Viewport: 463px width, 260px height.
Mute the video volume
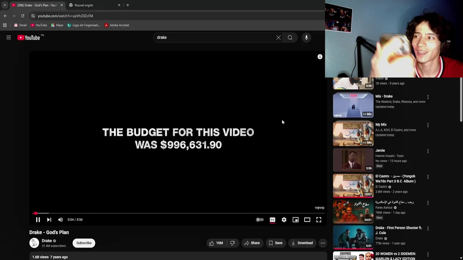(60, 220)
